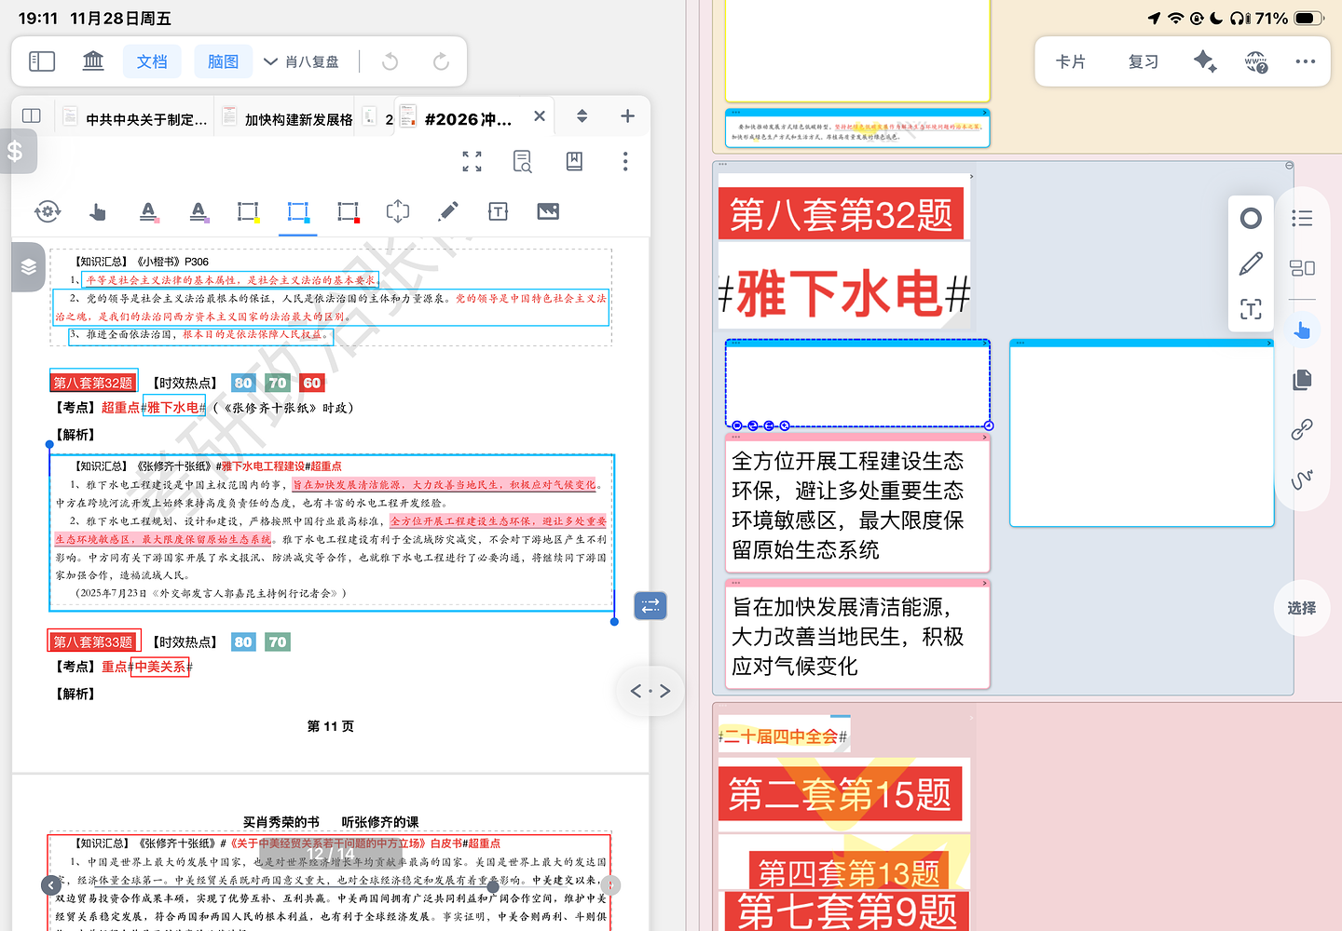1342x931 pixels.
Task: Click the 复习 review button
Action: [x=1143, y=62]
